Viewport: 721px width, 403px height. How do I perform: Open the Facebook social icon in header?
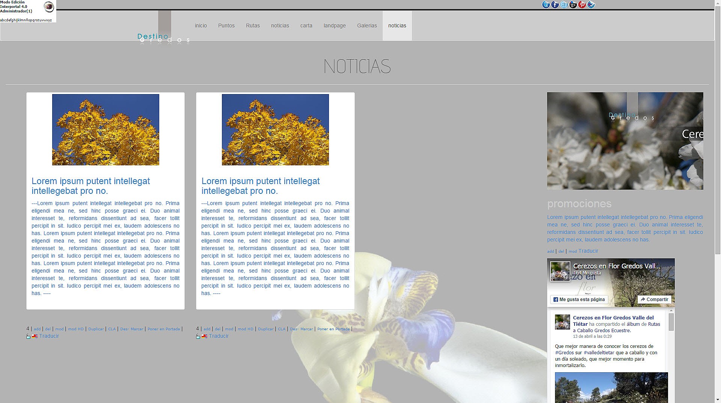click(555, 4)
